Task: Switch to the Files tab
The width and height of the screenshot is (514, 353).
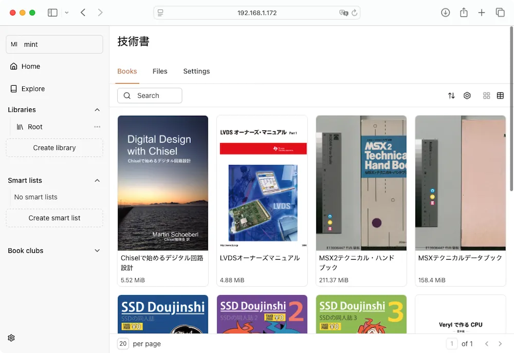Action: pos(160,71)
